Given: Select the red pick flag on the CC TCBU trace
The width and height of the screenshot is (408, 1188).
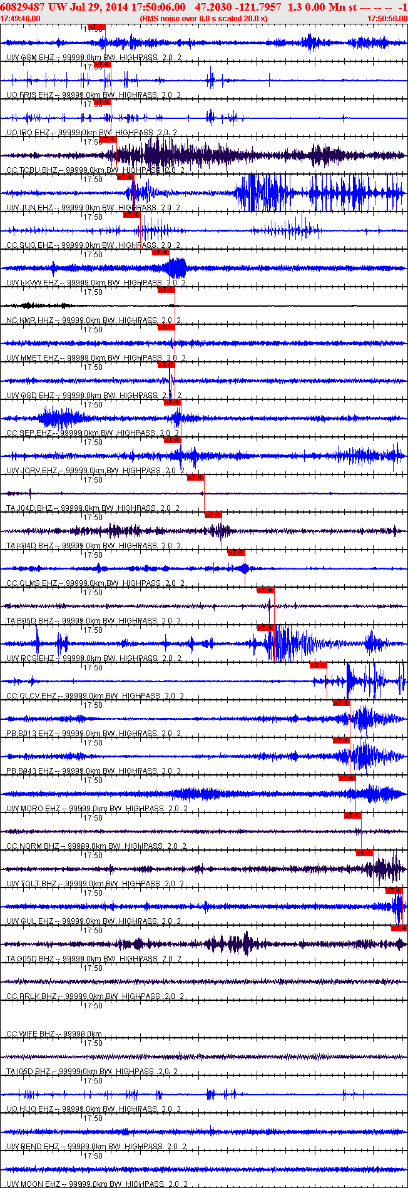Looking at the screenshot, I should (108, 140).
